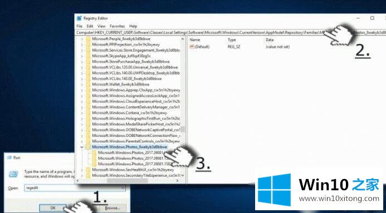The image size is (386, 213).
Task: Open the Run dialog Open combo dropdown
Action: point(123,188)
